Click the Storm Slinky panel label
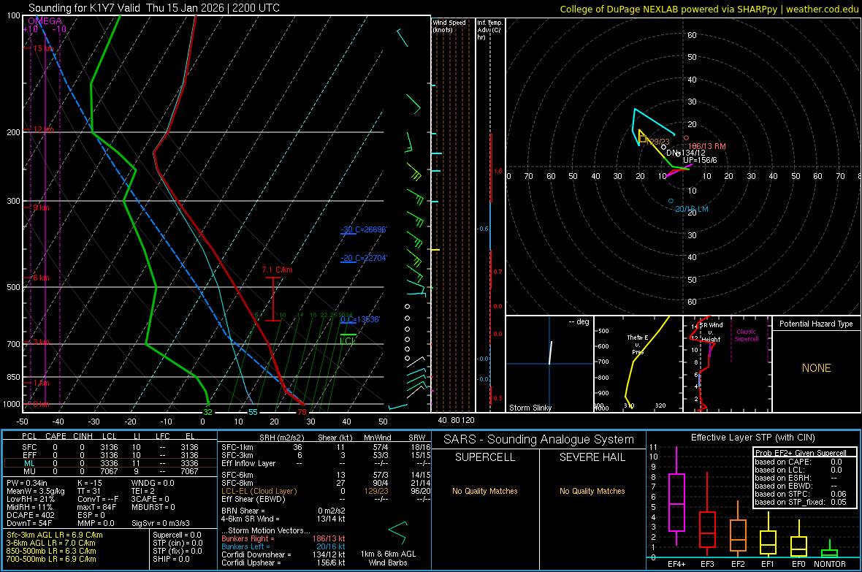The image size is (862, 572). (530, 408)
